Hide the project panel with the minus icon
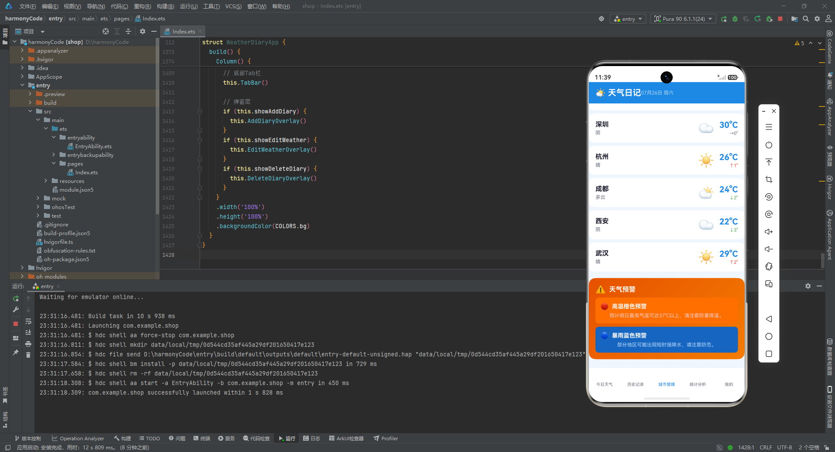The height and width of the screenshot is (452, 835). [154, 31]
